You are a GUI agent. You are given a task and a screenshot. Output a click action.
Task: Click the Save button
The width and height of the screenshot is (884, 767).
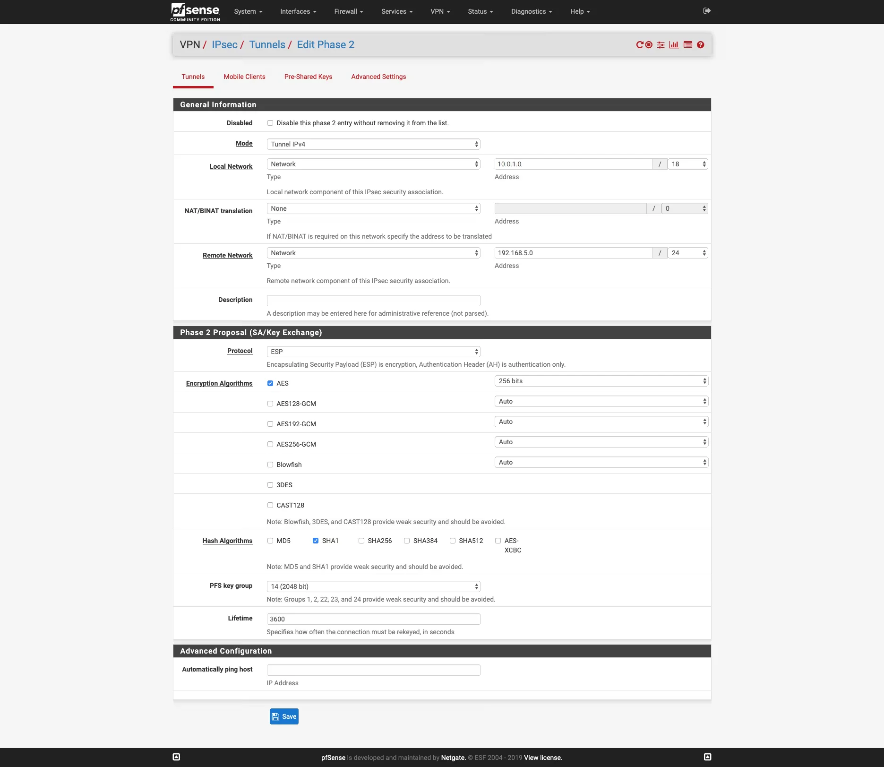coord(283,716)
